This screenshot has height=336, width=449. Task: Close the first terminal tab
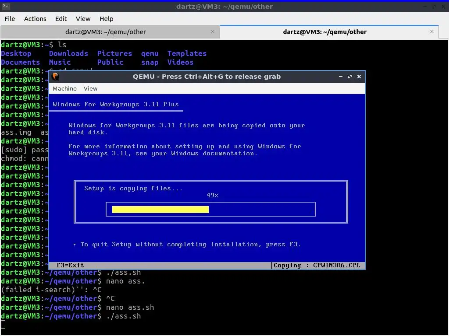(x=213, y=31)
